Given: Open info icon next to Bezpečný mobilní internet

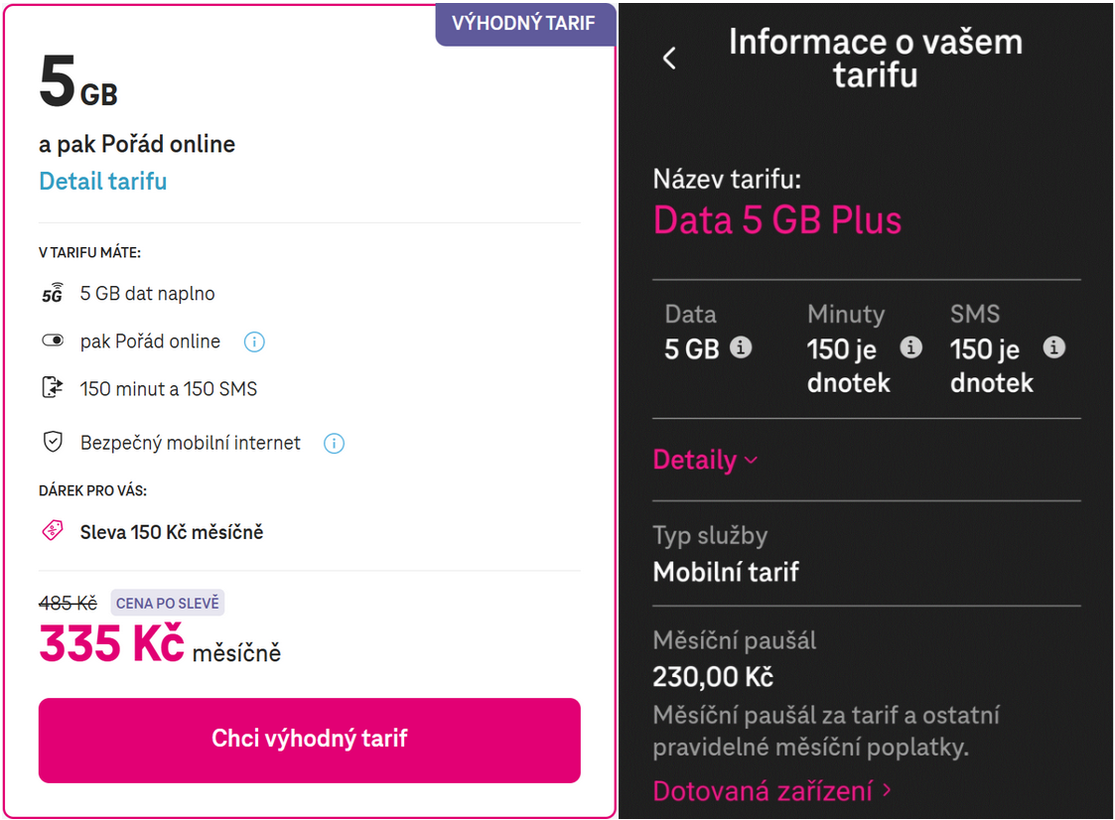Looking at the screenshot, I should (334, 444).
